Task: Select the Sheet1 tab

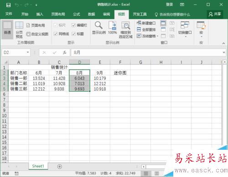Action: [38, 166]
